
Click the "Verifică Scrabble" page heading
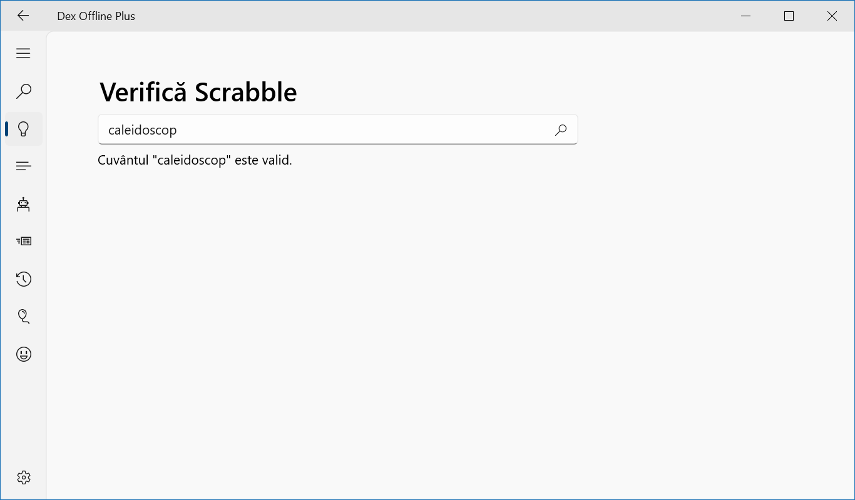point(198,92)
